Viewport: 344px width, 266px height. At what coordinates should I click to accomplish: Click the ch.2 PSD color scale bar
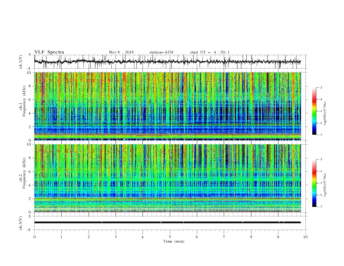[x=314, y=183]
